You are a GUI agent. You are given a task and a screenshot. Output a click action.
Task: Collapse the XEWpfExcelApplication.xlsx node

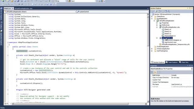[157, 27]
